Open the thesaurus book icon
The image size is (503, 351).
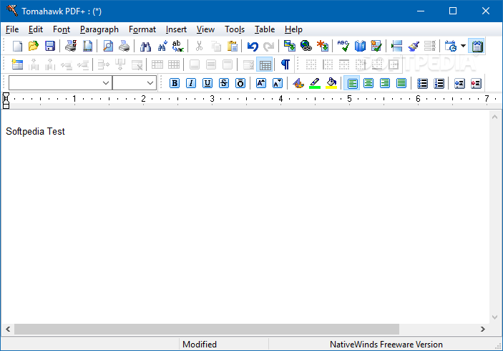pos(360,47)
